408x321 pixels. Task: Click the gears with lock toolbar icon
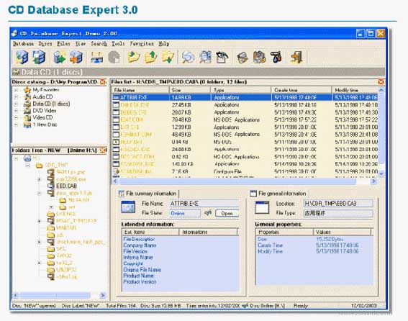pyautogui.click(x=259, y=57)
